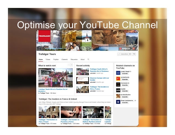Screen dimensions: 175x135
Task: Click the bookdestination channel icon
Action: click(118, 96)
